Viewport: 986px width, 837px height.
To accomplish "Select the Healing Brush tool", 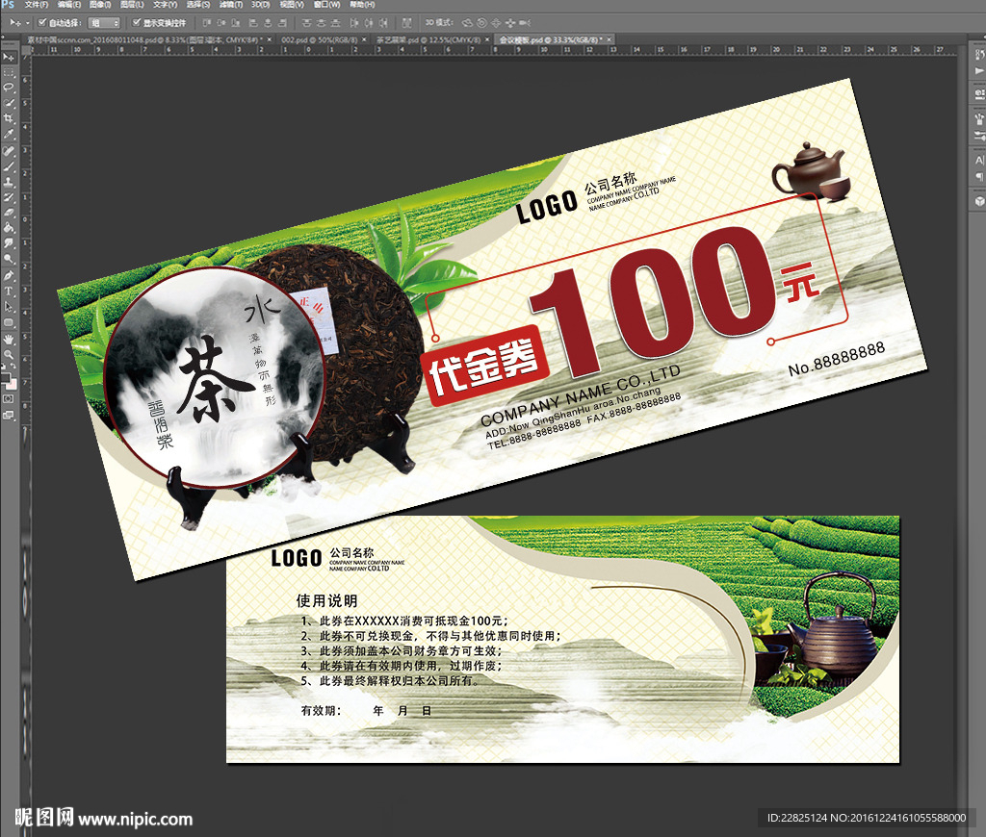I will [9, 151].
